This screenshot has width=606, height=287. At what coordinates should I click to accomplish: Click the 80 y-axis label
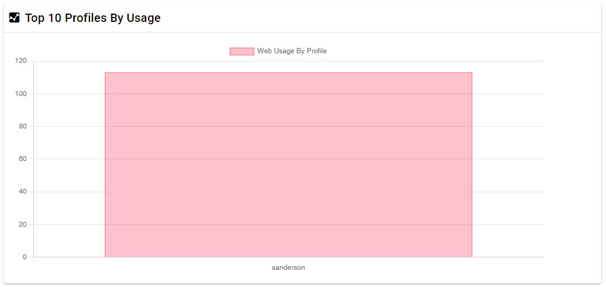coord(23,126)
